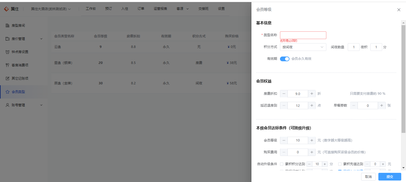The width and height of the screenshot is (406, 182).
Task: Increase 累积充值达到 value with plus
Action: pos(383,164)
